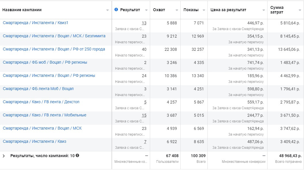The width and height of the screenshot is (304, 170).
Task: Select the cost per result 162,94 р.
Action: 255,128
